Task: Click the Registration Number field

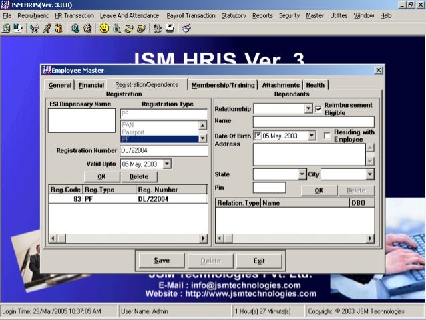Action: click(164, 150)
